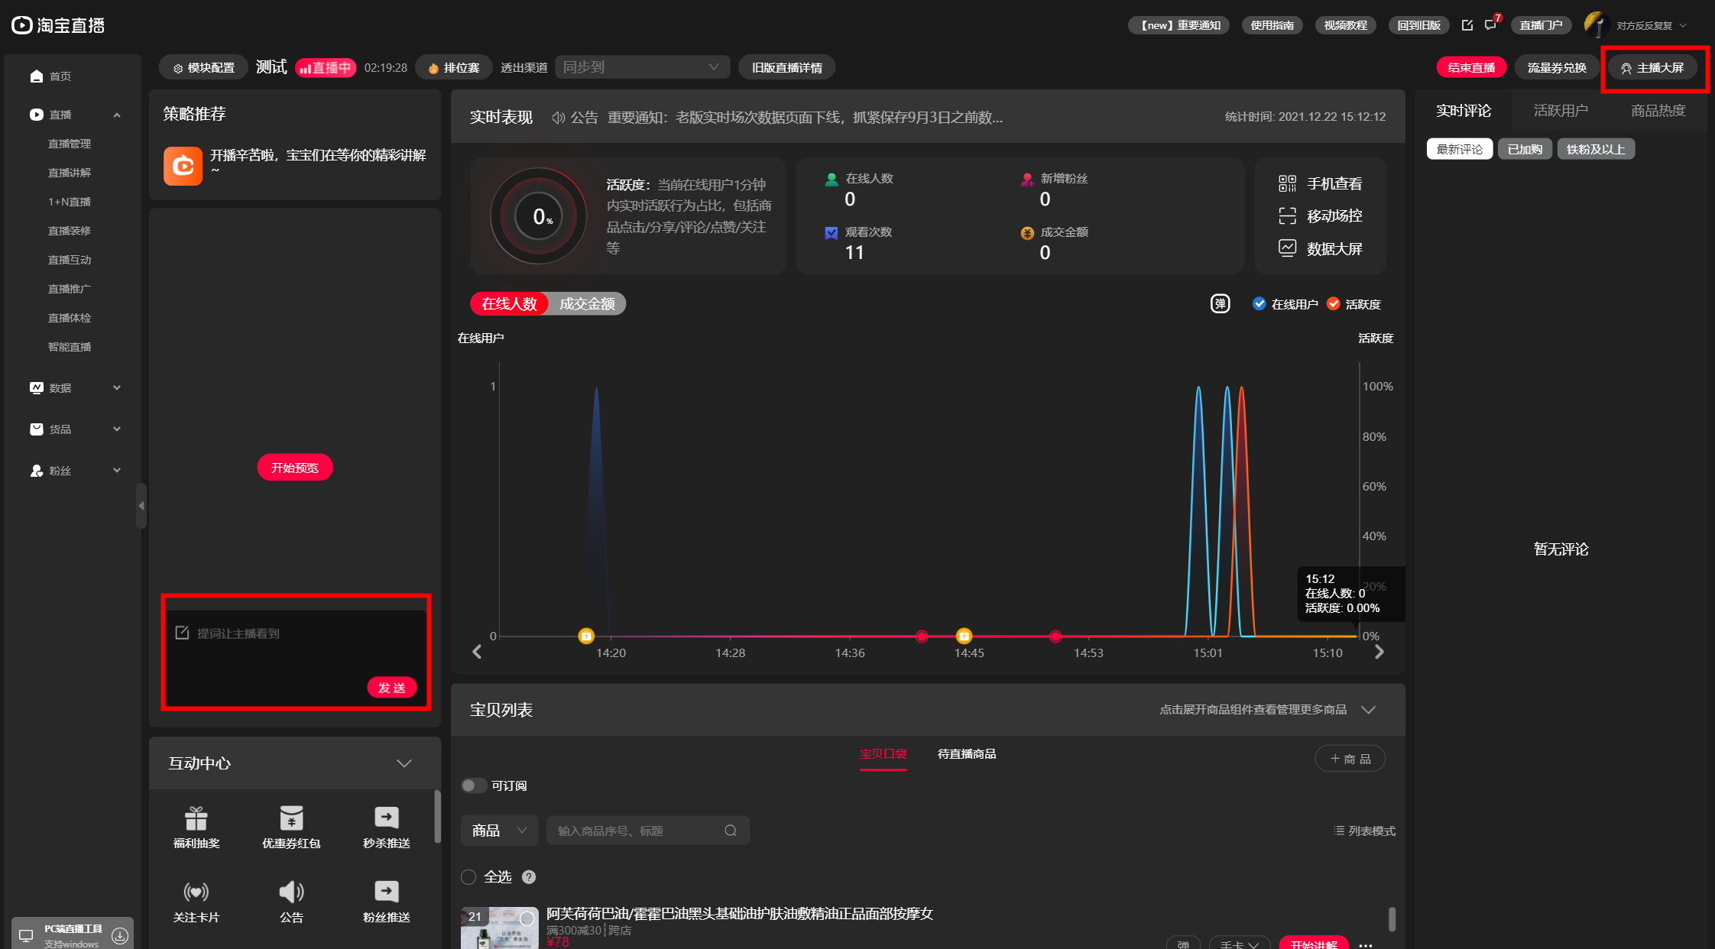
Task: Filter comments by 已加购
Action: coord(1525,149)
